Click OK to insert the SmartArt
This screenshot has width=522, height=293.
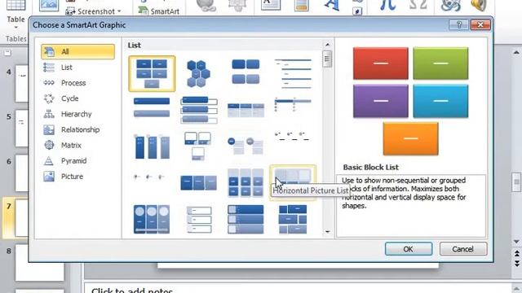(409, 249)
